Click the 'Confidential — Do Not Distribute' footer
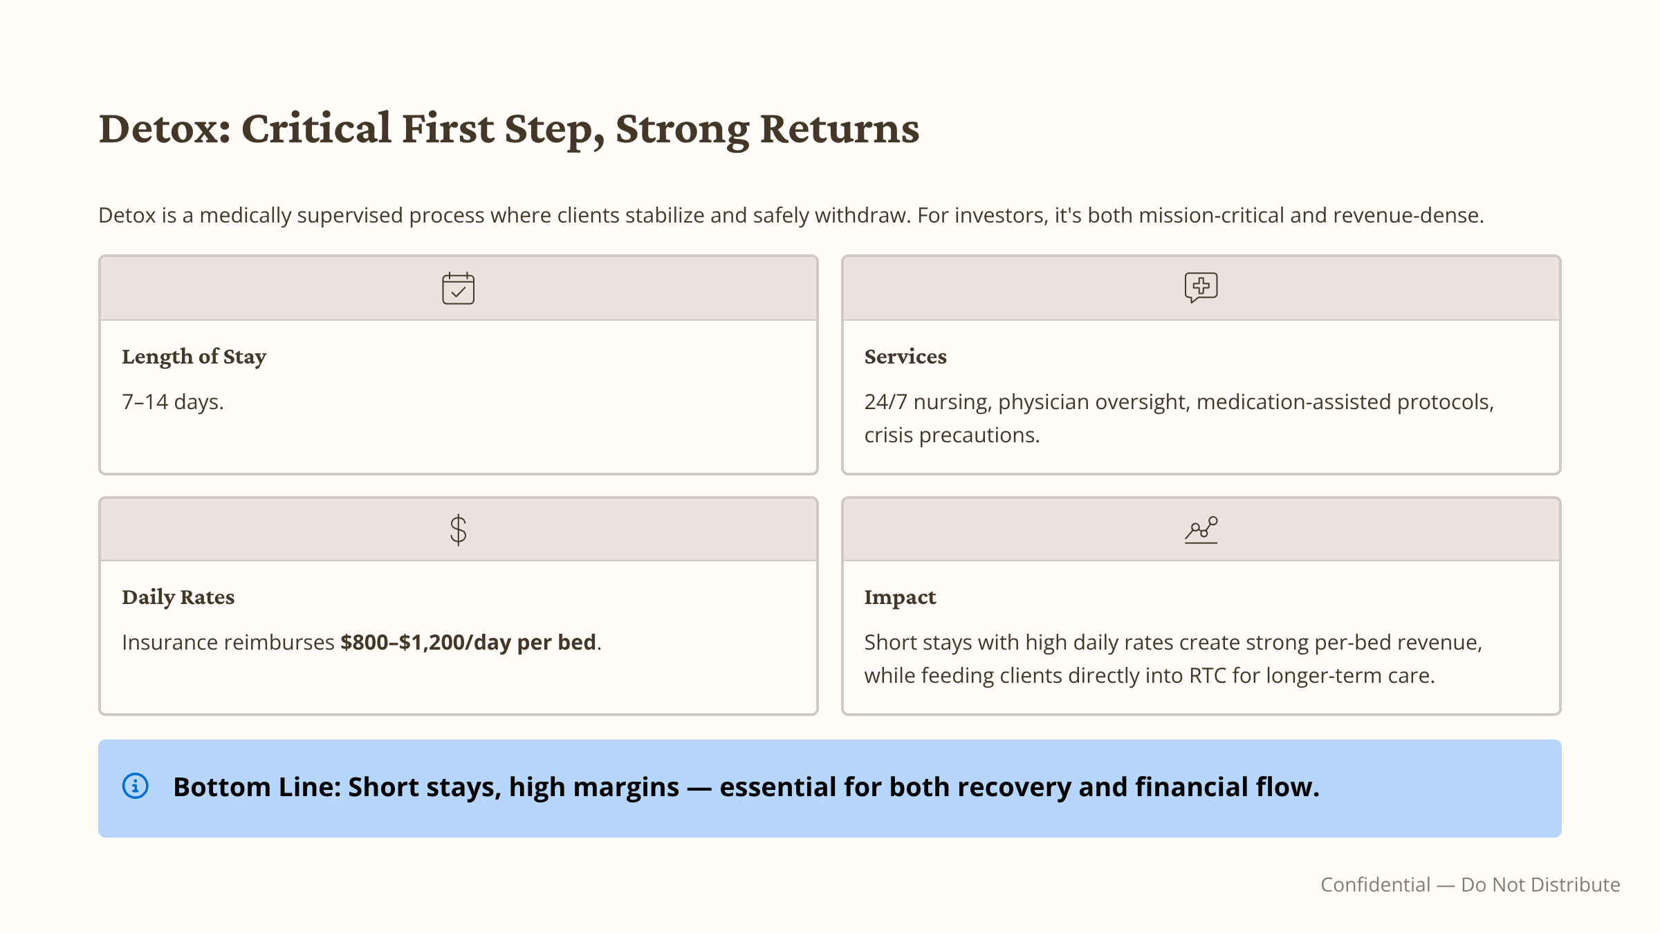This screenshot has height=933, width=1660. (1470, 885)
